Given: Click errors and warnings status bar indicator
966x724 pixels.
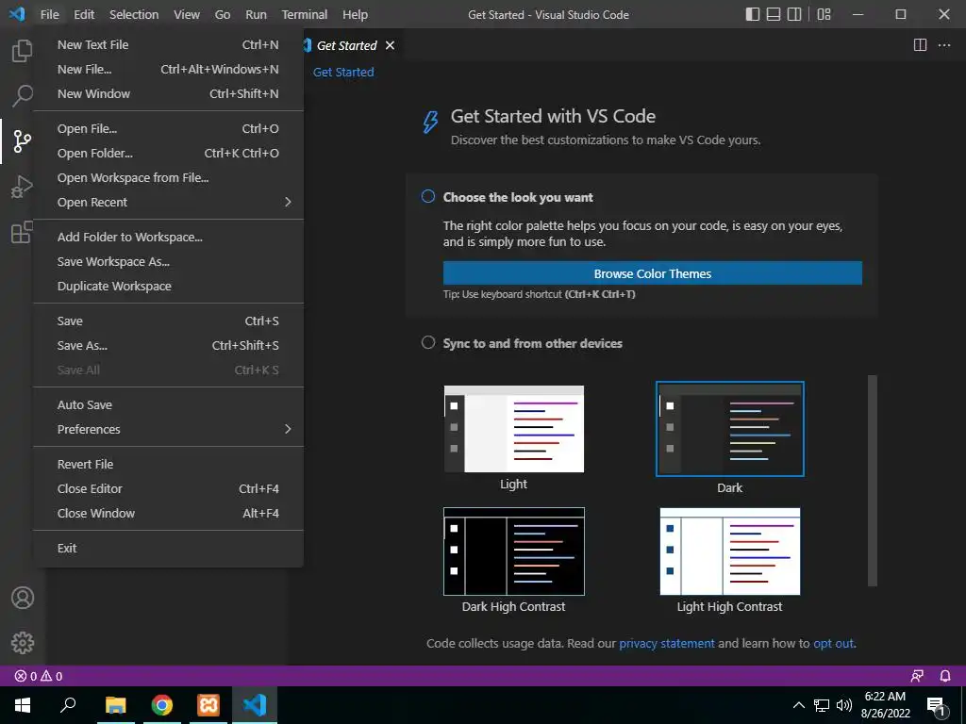Looking at the screenshot, I should (39, 676).
